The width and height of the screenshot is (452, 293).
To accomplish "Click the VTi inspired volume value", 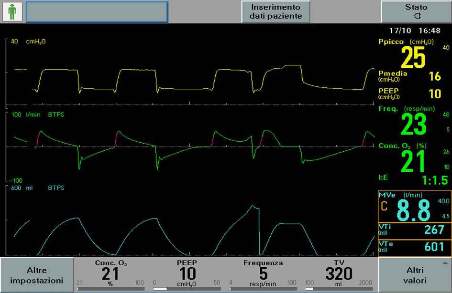I will [x=434, y=230].
